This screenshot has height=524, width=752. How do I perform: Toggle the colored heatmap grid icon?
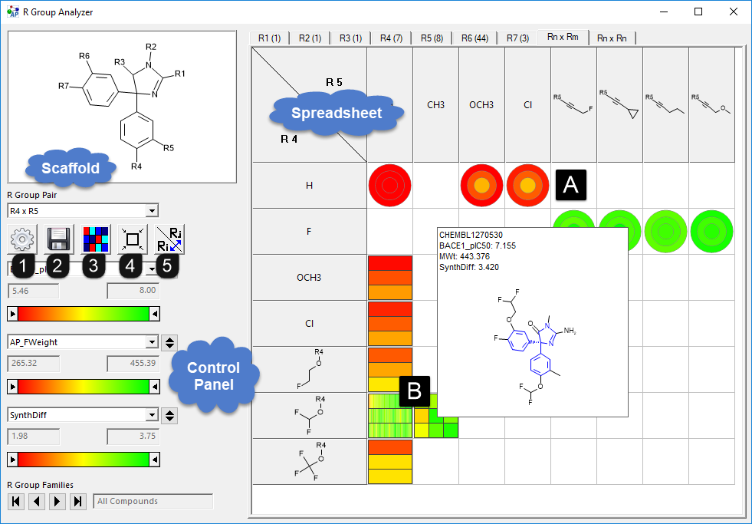click(x=96, y=239)
